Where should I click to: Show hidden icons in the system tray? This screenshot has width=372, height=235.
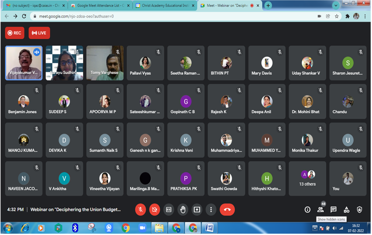[315, 227]
